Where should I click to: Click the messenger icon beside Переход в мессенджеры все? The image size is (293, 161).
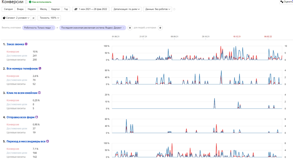(x=48, y=141)
